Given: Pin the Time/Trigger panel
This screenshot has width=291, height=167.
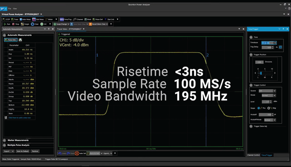Looking at the screenshot, I should click(283, 29).
